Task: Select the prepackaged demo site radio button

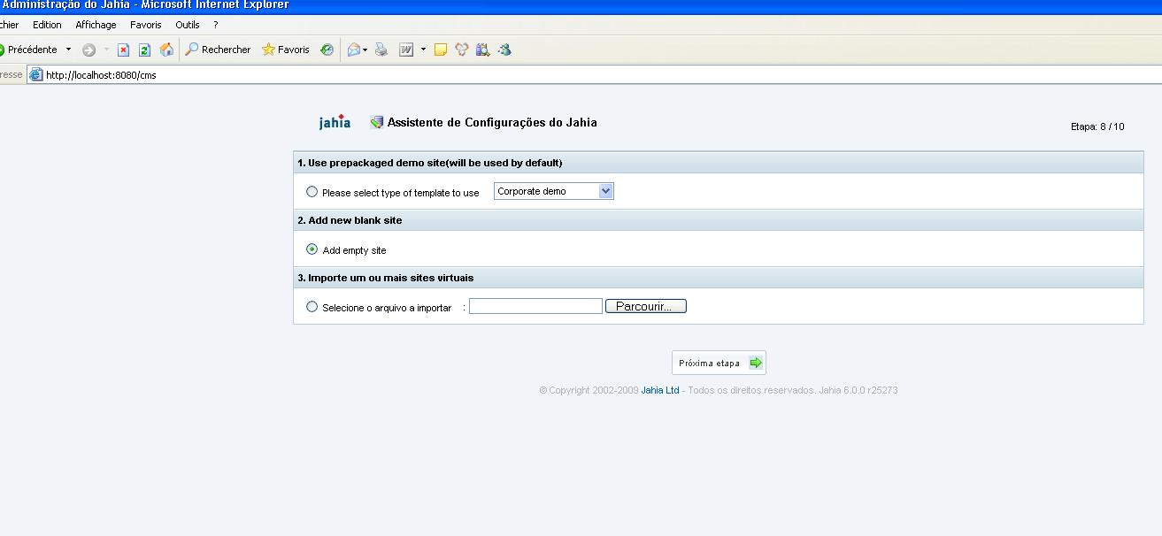Action: pos(312,192)
